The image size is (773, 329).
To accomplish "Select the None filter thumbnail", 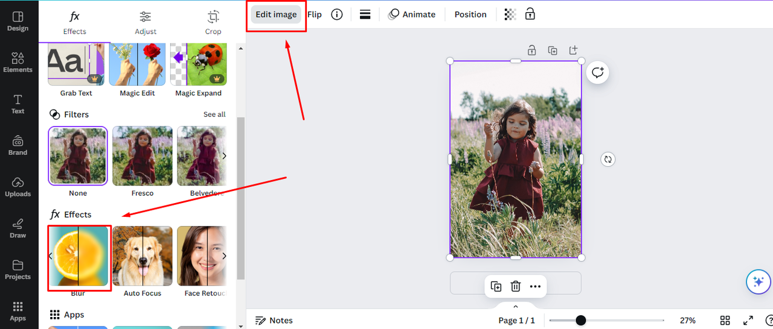I will [x=78, y=155].
